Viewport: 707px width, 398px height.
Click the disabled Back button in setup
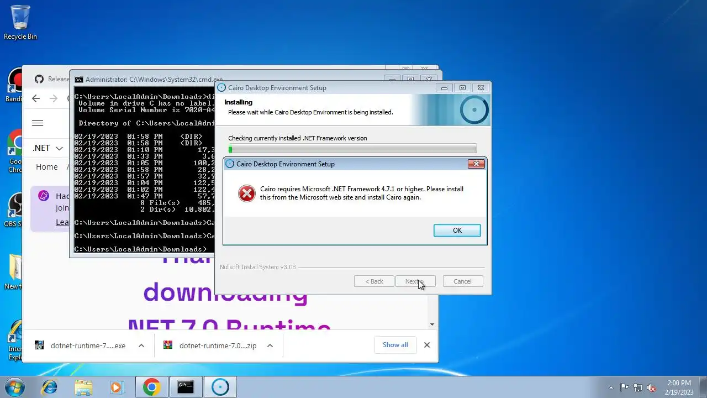coord(374,281)
